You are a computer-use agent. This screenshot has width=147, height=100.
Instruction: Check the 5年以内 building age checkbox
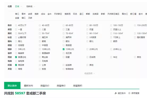16,49
